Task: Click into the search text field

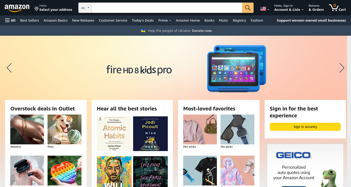Action: [x=167, y=8]
